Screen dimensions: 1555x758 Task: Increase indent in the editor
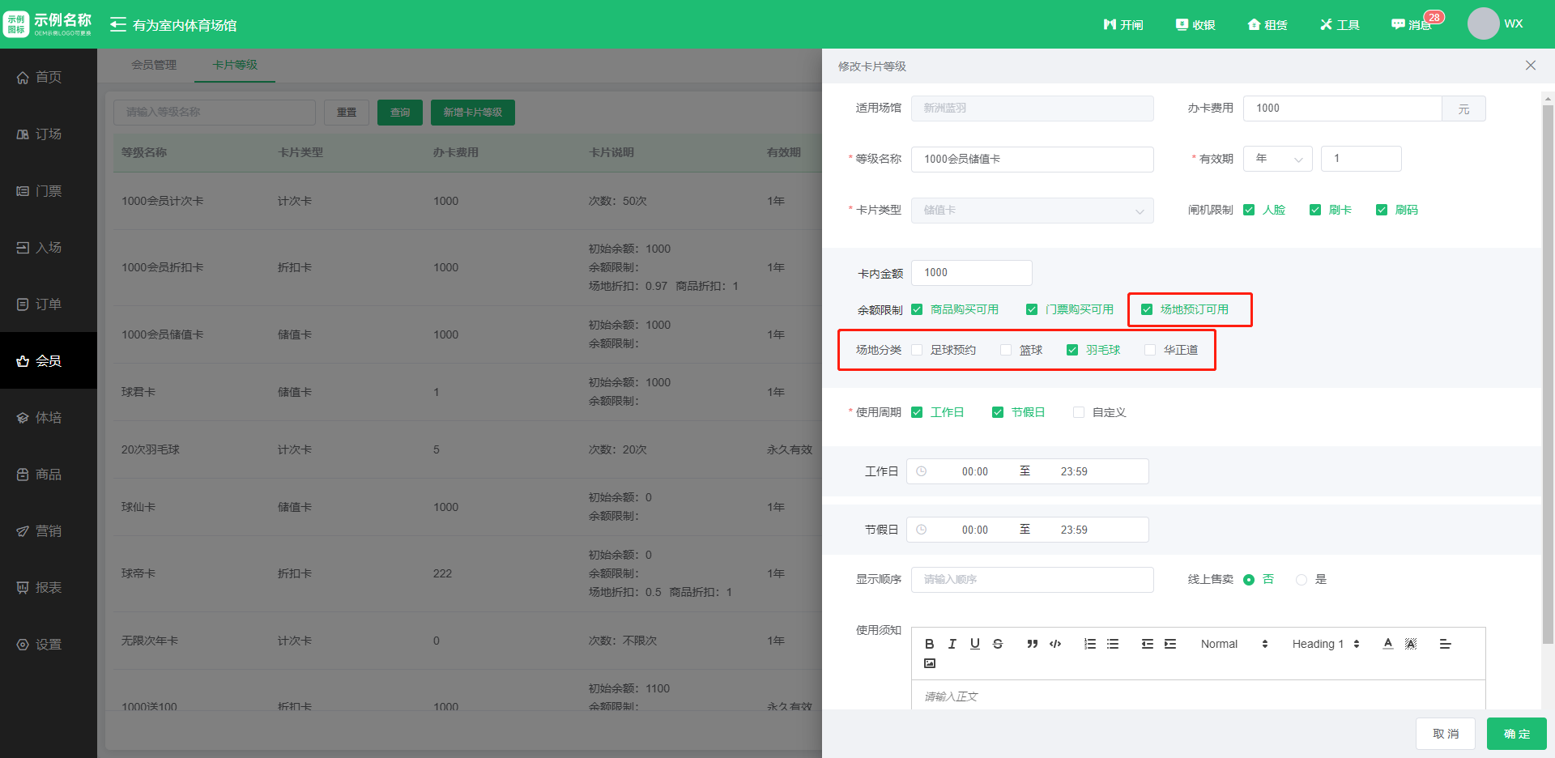coord(1170,644)
